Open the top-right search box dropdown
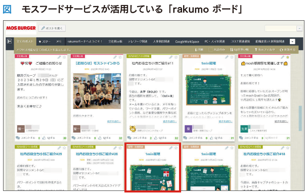The image size is (306, 195). pos(299,28)
